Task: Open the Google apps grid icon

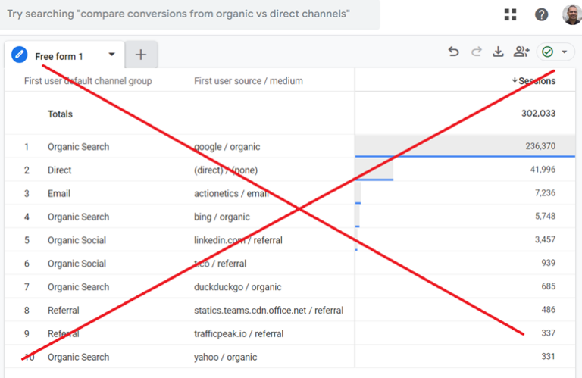Action: coord(511,14)
